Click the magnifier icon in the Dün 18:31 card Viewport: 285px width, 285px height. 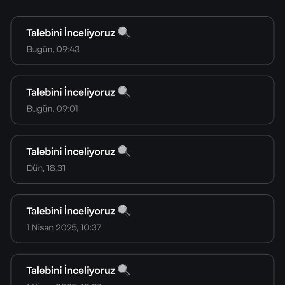pyautogui.click(x=124, y=151)
